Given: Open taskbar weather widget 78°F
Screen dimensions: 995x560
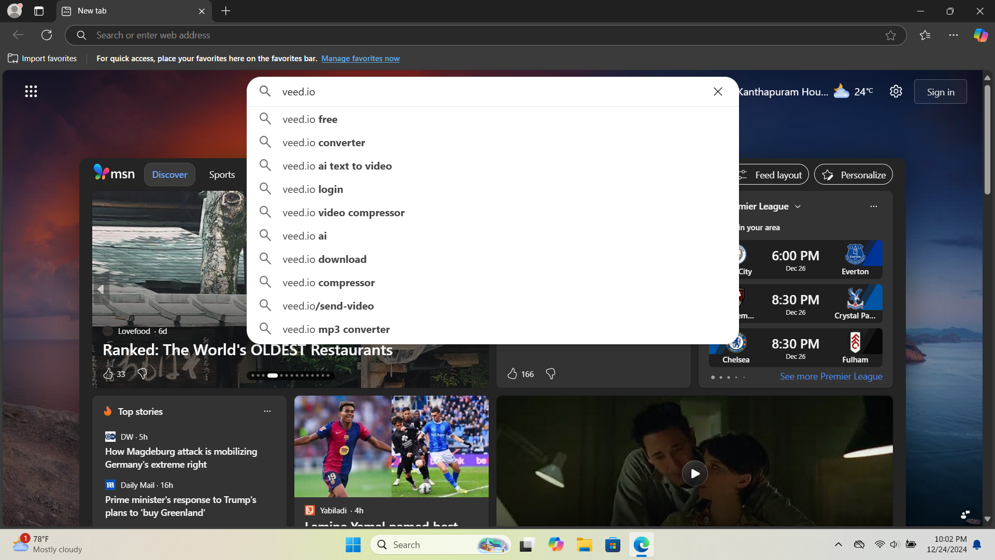Looking at the screenshot, I should [x=47, y=544].
